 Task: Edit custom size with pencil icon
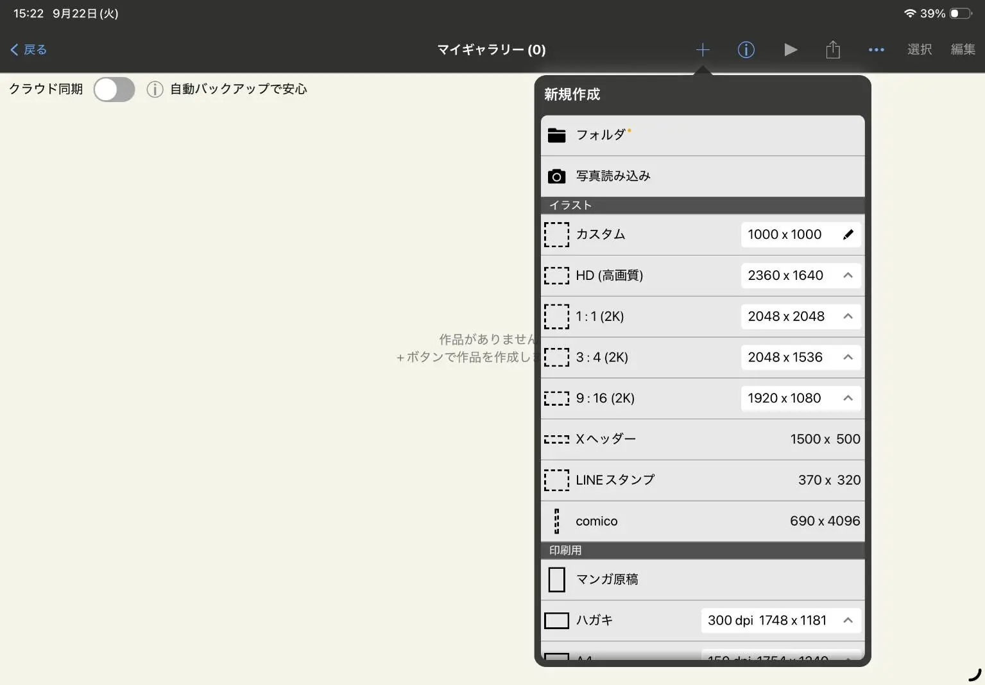848,234
